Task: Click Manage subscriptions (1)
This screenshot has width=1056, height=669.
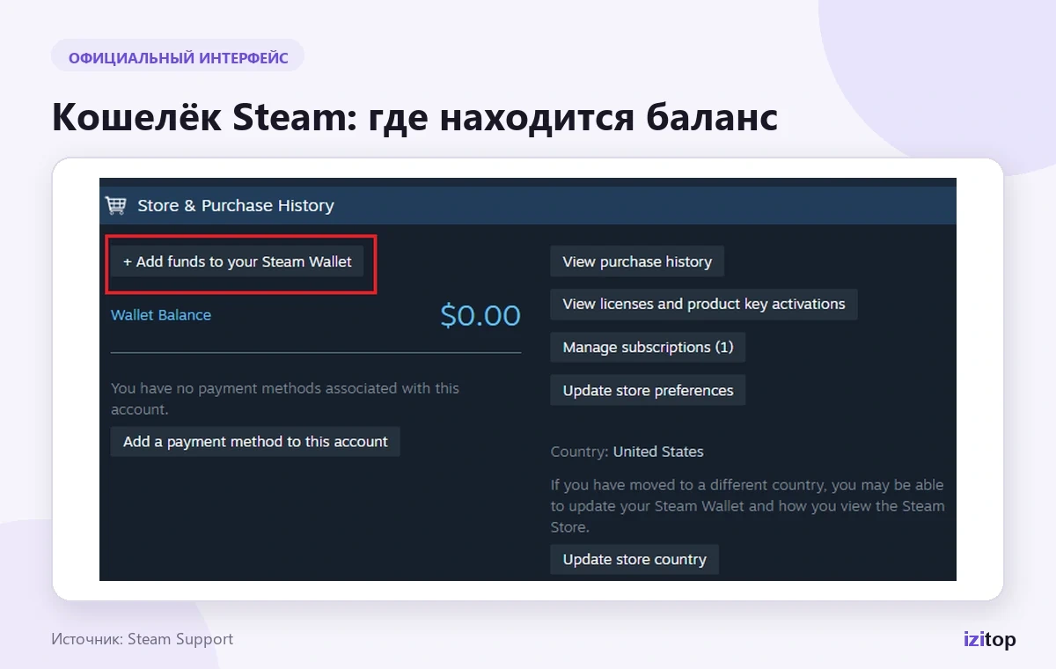Action: click(648, 347)
